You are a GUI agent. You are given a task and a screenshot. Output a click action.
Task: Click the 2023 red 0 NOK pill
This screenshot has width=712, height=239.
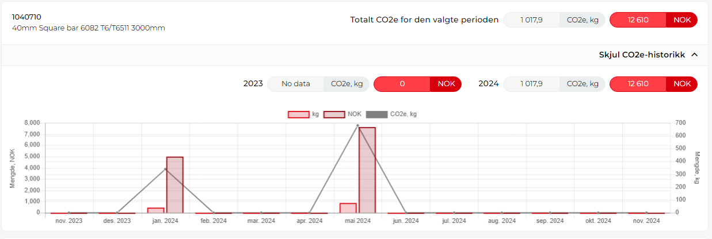click(402, 84)
